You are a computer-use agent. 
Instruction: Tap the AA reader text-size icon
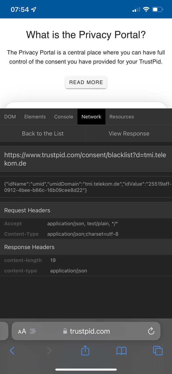coord(22,331)
